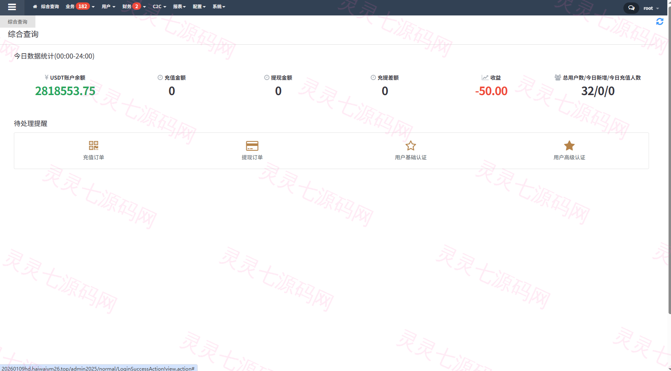Click the 今日数据统计(00:00-24:00) heading

(54, 56)
